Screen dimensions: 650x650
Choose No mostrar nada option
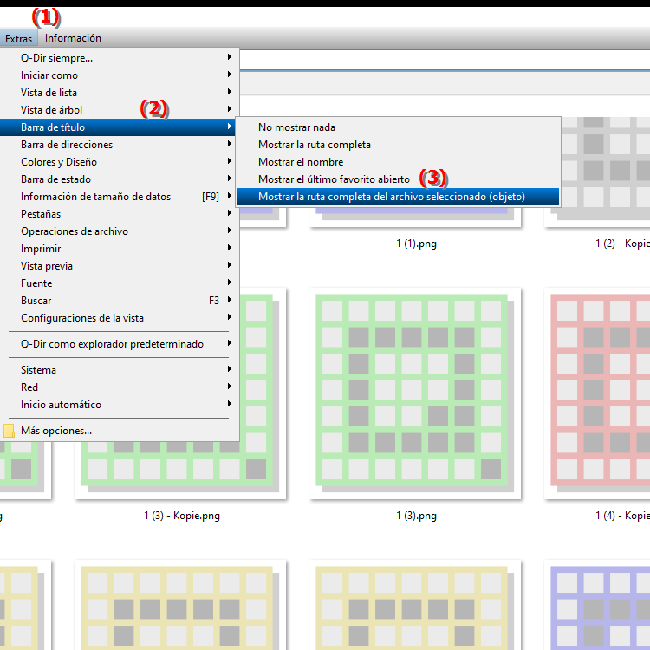[398, 127]
